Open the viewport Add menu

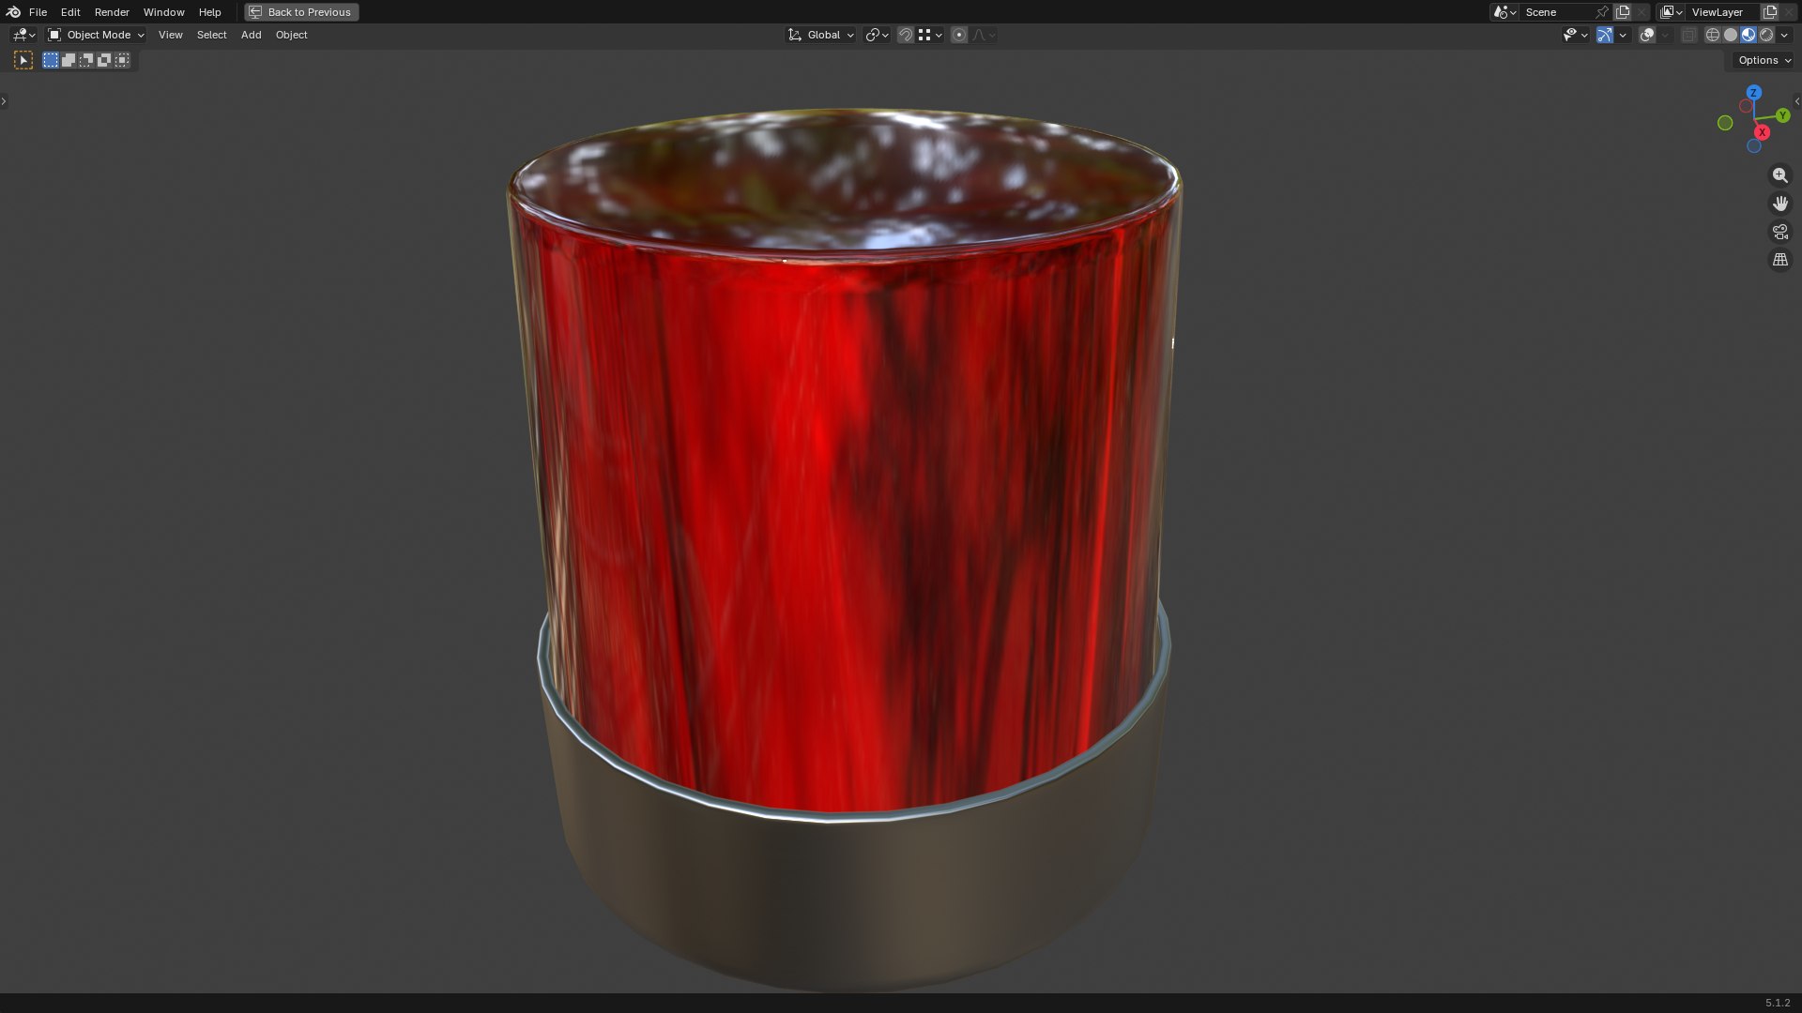(251, 35)
